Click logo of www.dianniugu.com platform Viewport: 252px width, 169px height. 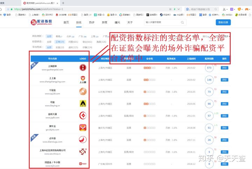(x=83, y=140)
